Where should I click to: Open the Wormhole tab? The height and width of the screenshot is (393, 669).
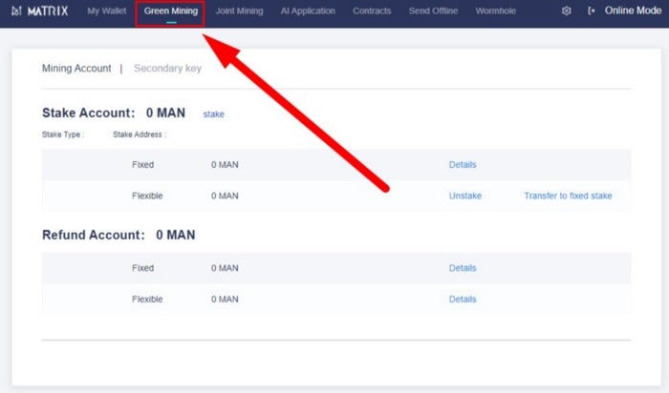[495, 11]
